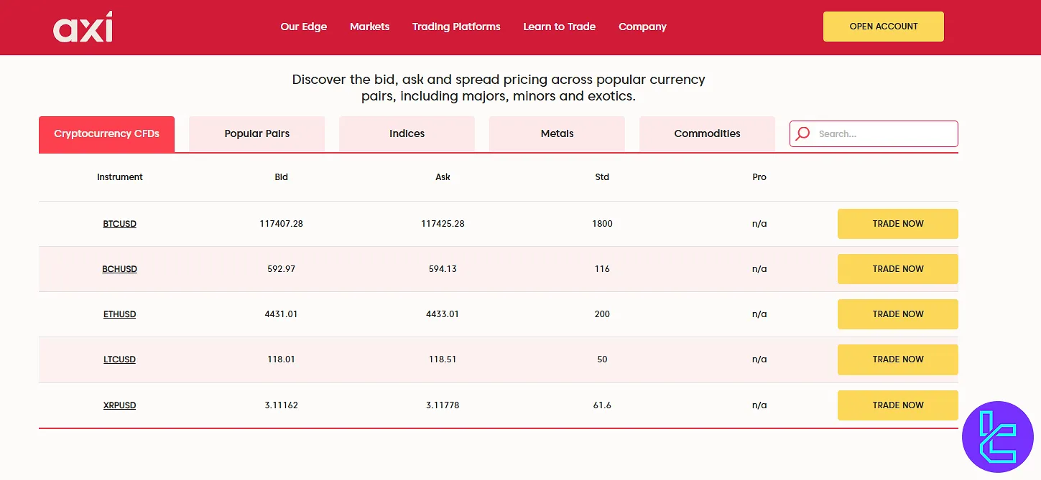Open the LTCUSD instrument link
This screenshot has width=1041, height=480.
tap(120, 359)
